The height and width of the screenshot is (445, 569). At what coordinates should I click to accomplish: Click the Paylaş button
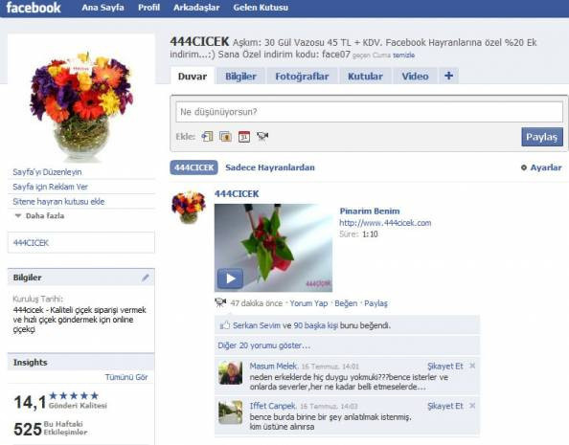click(x=542, y=137)
